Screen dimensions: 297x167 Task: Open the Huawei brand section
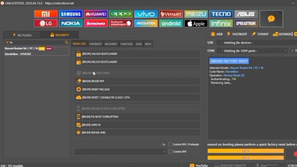pos(96,14)
